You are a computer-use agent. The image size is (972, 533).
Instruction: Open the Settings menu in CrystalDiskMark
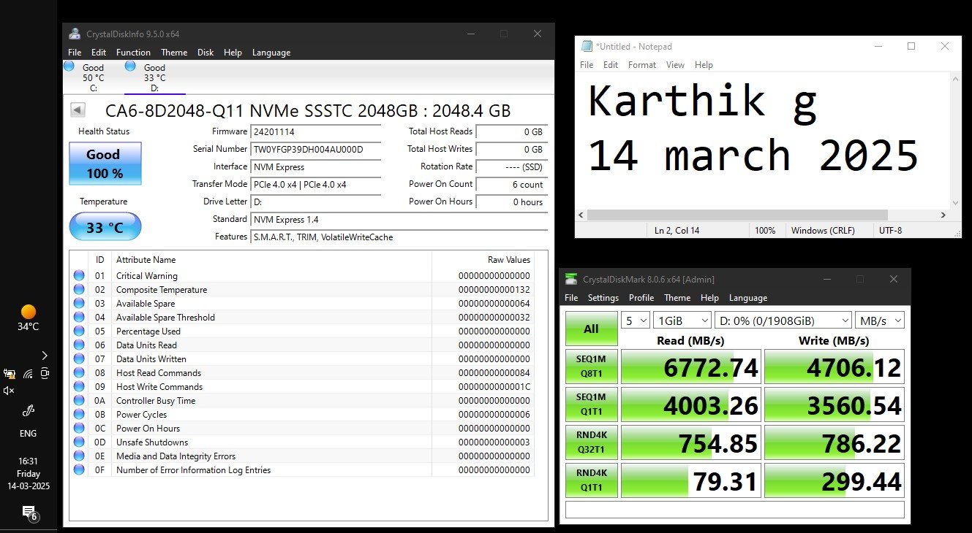coord(603,298)
